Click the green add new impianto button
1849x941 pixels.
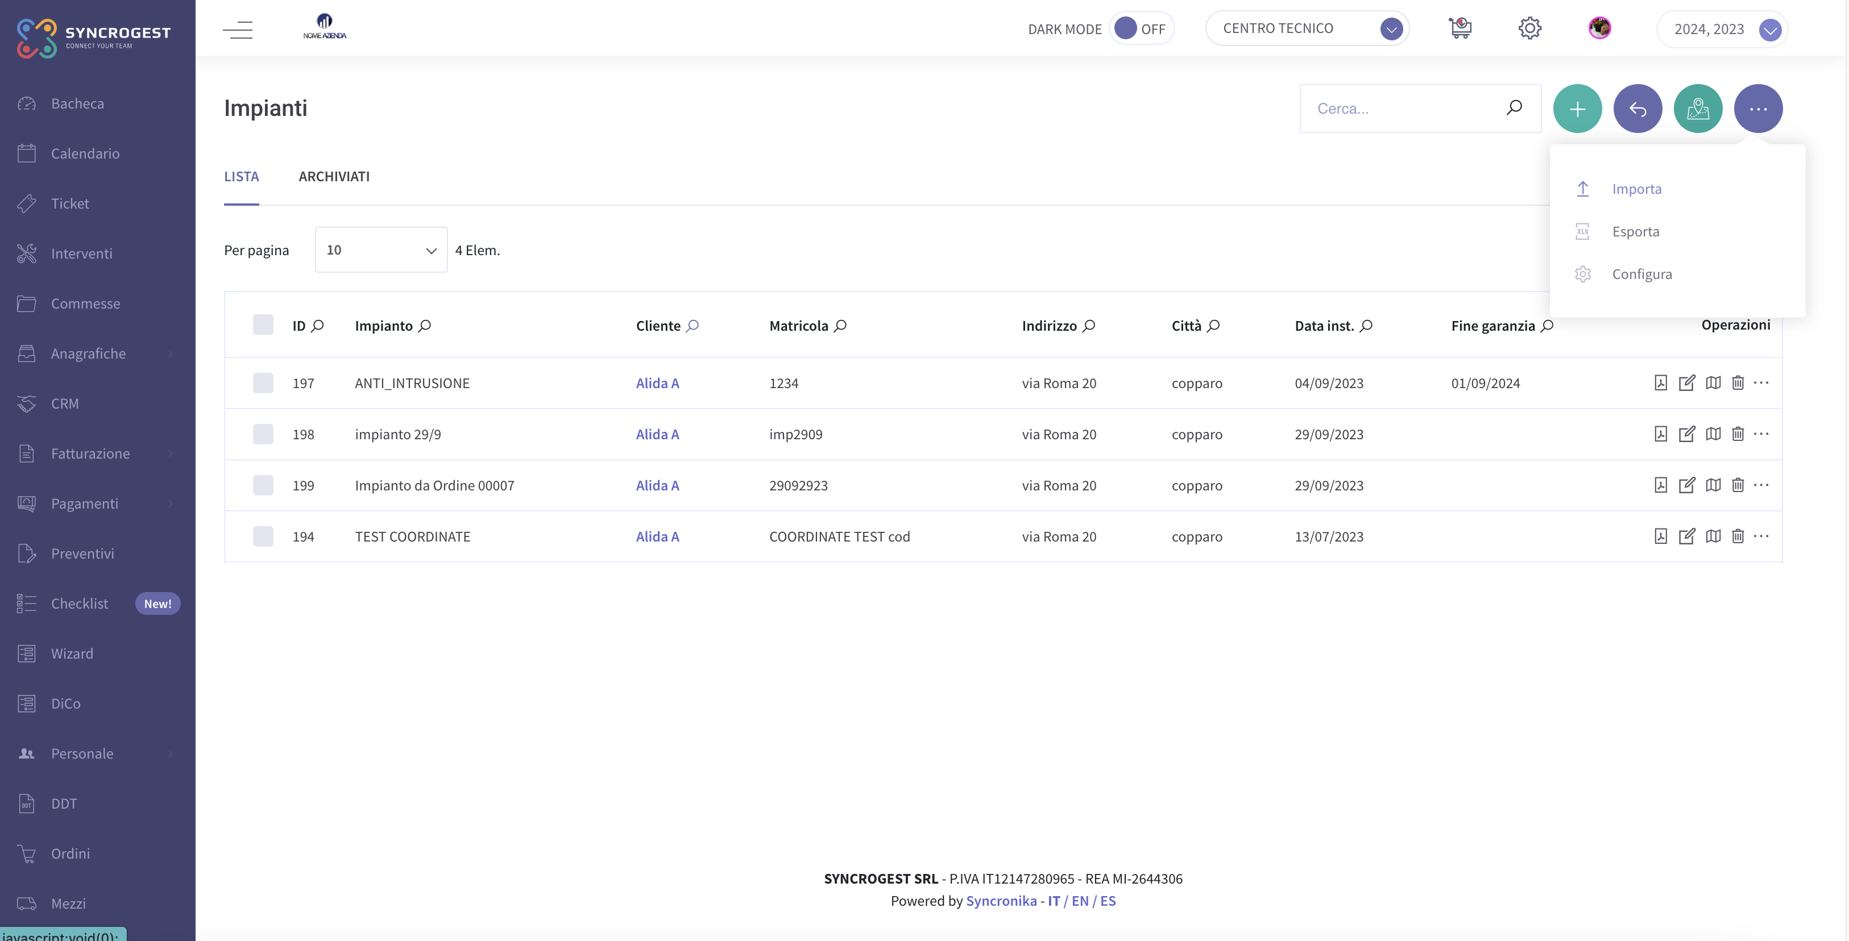pyautogui.click(x=1577, y=109)
